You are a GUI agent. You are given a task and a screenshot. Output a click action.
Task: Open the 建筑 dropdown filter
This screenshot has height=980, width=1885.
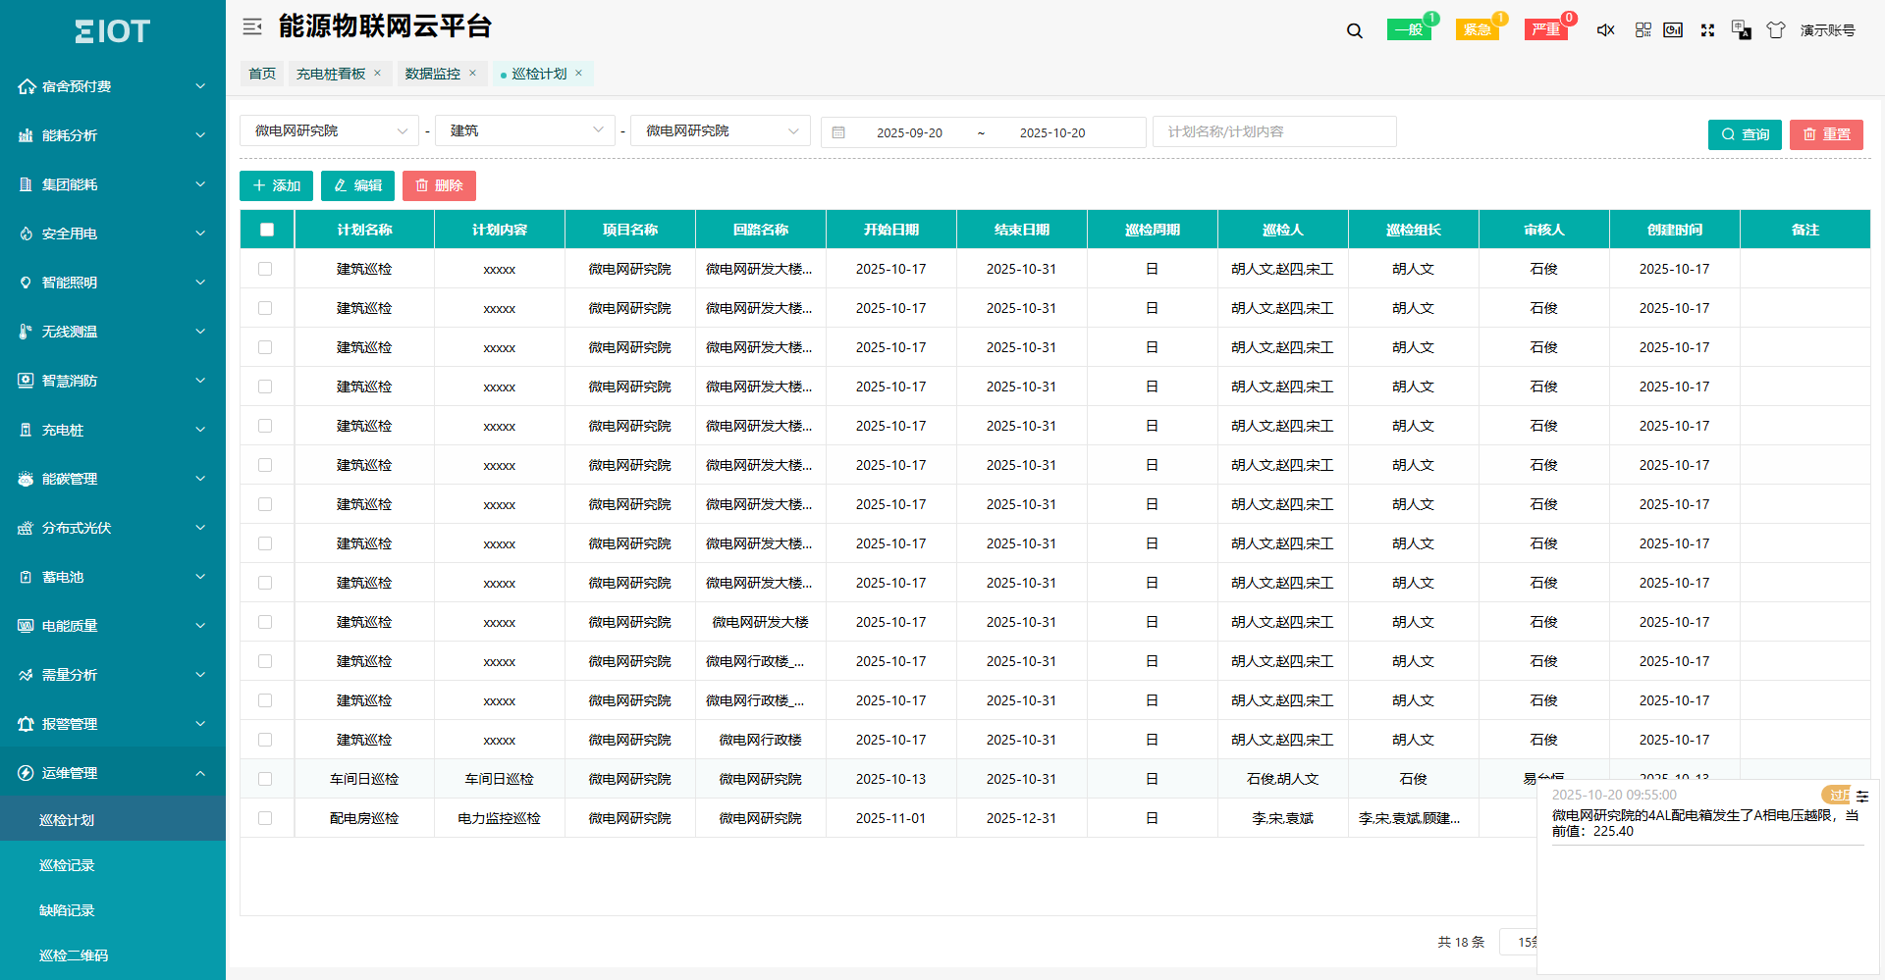[525, 130]
